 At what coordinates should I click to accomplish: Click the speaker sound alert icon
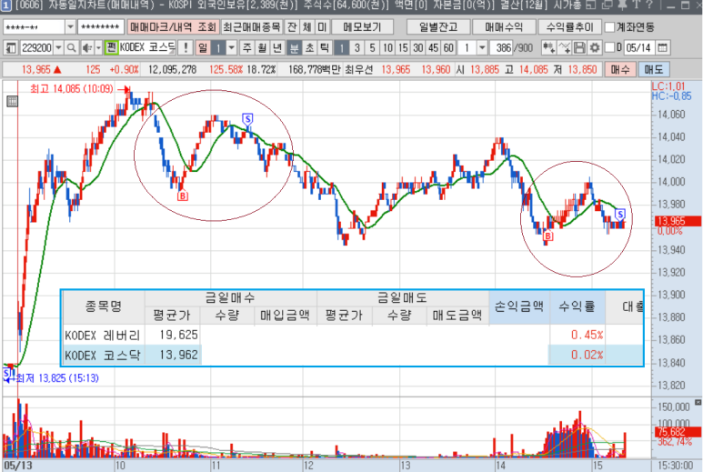click(86, 46)
